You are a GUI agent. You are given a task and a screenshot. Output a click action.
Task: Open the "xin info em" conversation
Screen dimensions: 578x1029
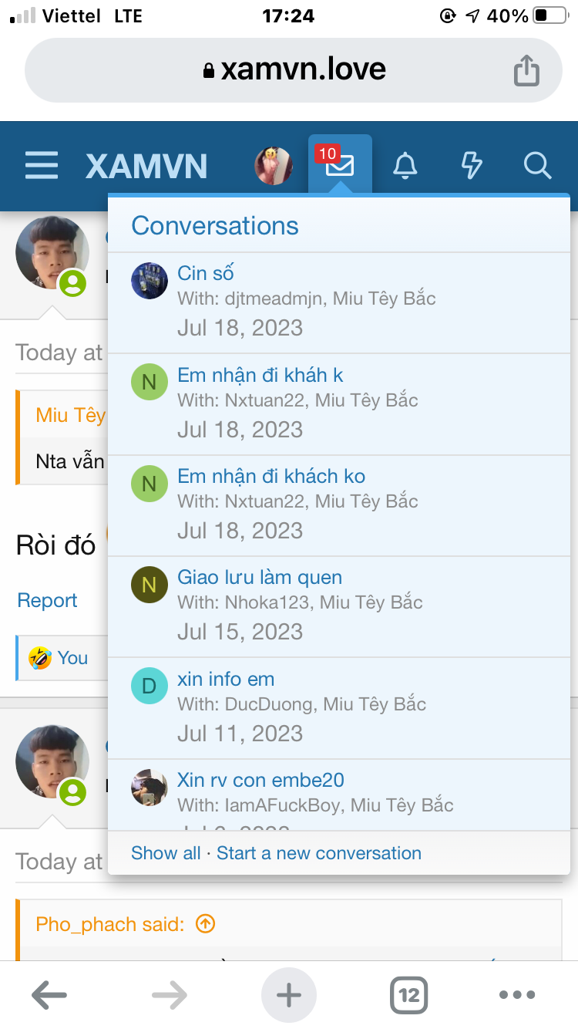point(226,679)
